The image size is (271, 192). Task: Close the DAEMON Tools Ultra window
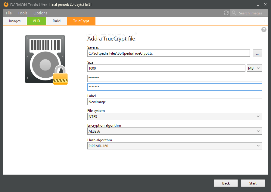tap(265, 4)
